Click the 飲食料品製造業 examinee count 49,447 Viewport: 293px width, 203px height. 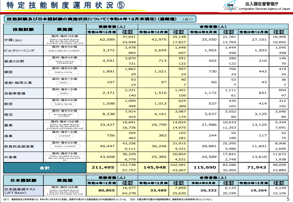pos(107,146)
